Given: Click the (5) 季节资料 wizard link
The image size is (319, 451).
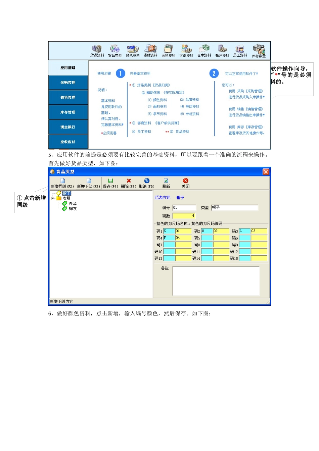Looking at the screenshot, I should tap(157, 114).
